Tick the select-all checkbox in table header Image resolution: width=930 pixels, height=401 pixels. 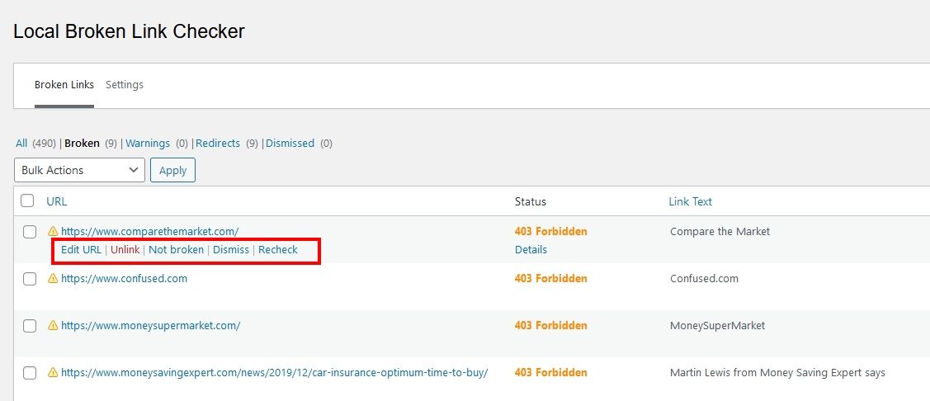(27, 200)
